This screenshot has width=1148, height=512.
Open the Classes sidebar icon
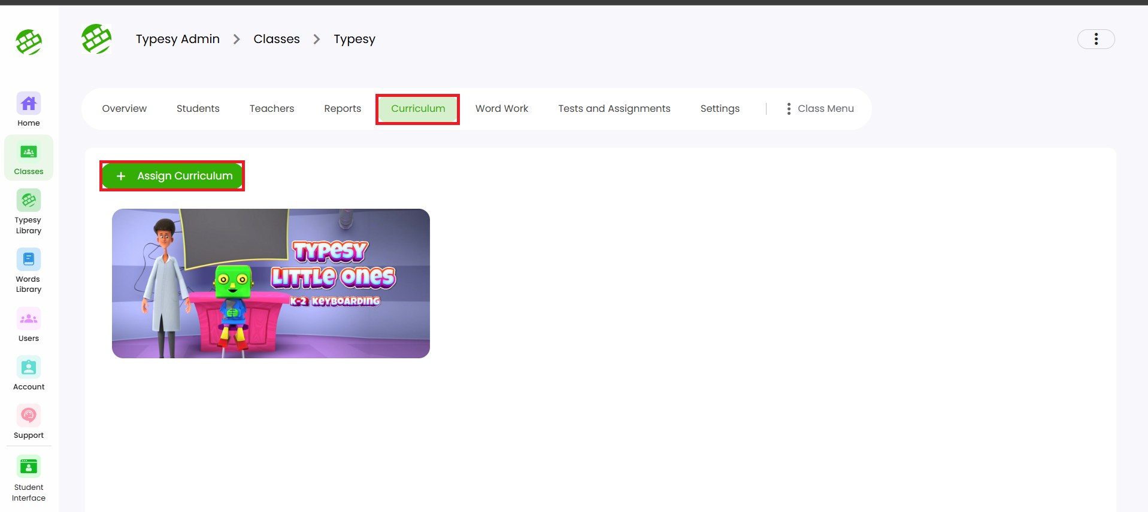tap(29, 153)
